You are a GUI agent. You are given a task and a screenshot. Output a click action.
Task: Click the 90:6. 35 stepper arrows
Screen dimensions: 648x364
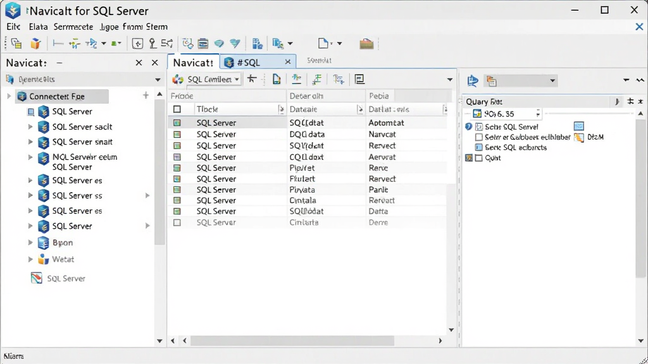click(x=538, y=114)
